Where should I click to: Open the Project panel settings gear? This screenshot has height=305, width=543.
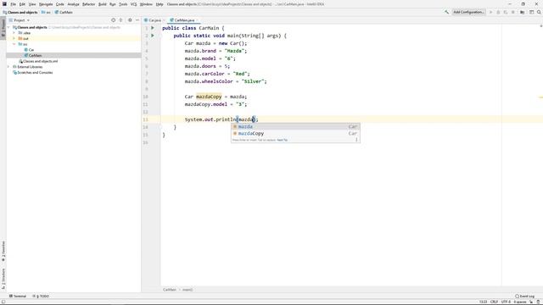(x=130, y=20)
